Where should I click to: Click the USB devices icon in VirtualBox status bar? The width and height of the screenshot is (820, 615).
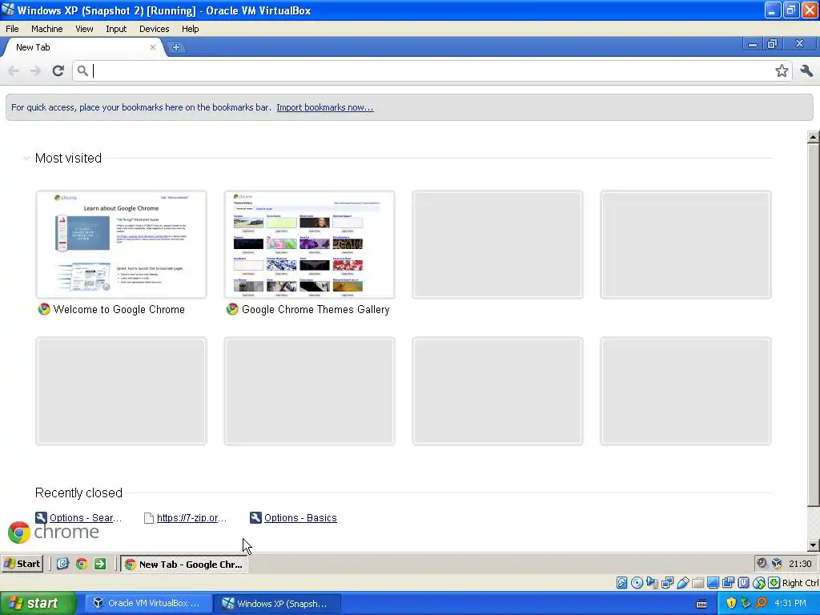click(x=682, y=583)
